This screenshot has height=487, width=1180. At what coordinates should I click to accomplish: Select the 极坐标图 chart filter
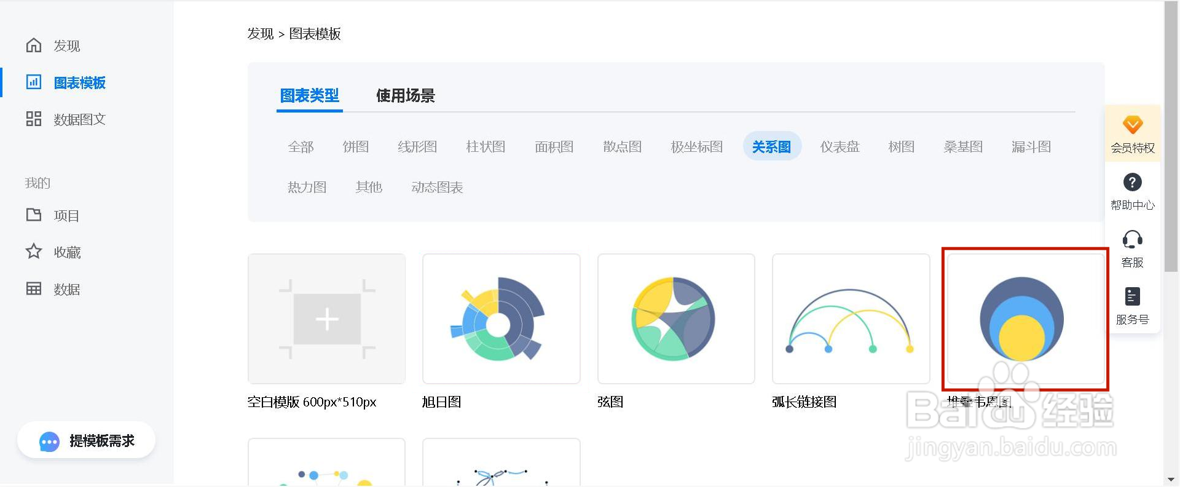click(x=697, y=146)
